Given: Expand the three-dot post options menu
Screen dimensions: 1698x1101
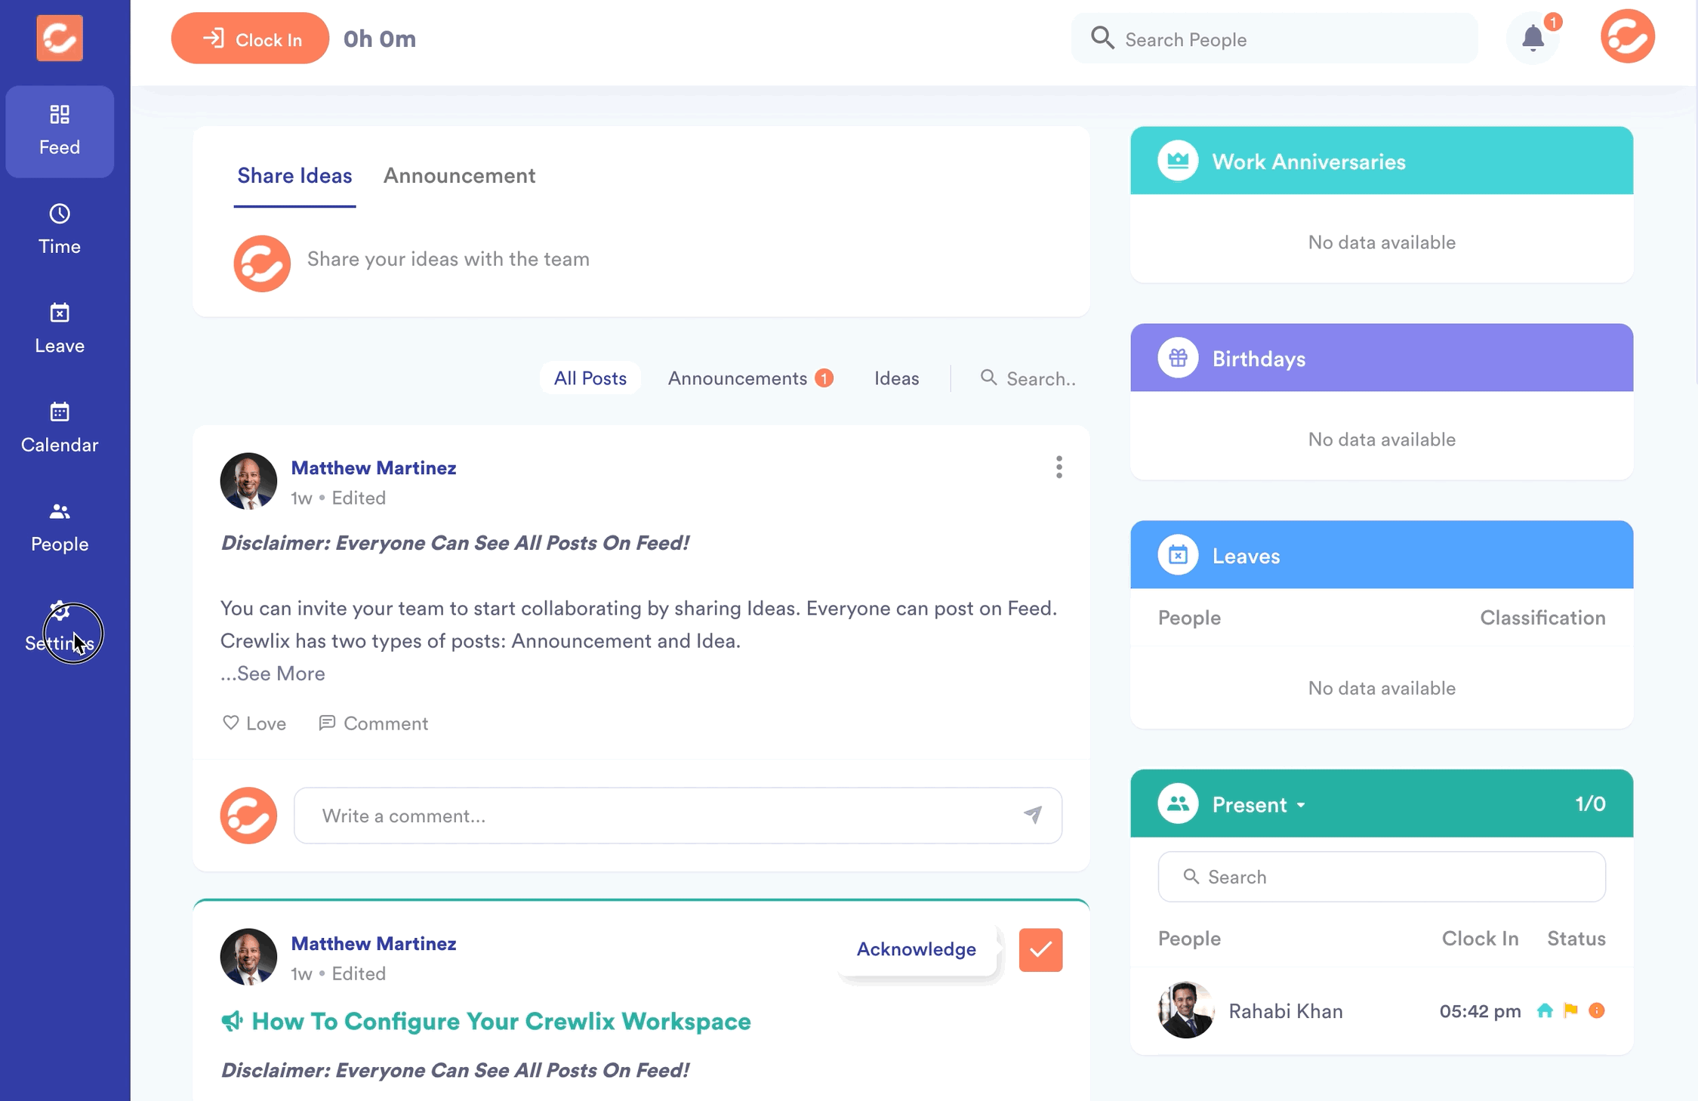Looking at the screenshot, I should click(1059, 467).
